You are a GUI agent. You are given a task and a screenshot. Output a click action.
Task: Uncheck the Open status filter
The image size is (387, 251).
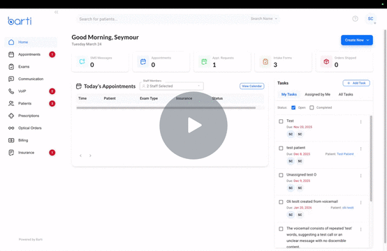click(x=293, y=107)
